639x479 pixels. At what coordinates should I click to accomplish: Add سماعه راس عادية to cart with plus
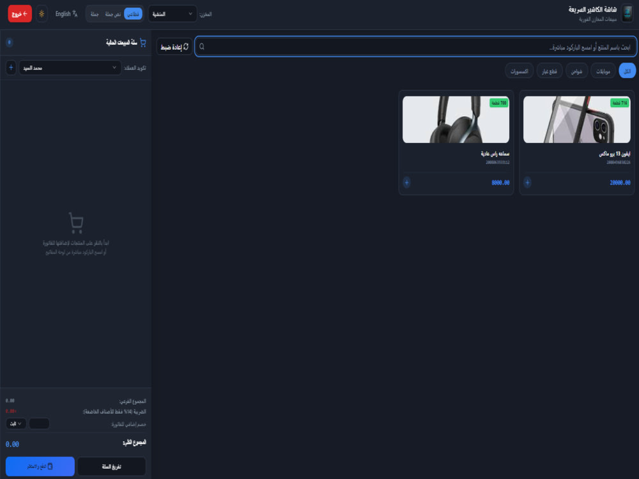pos(406,183)
